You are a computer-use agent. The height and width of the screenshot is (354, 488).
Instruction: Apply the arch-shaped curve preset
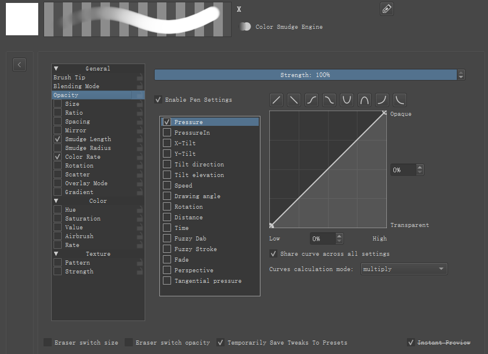[365, 100]
